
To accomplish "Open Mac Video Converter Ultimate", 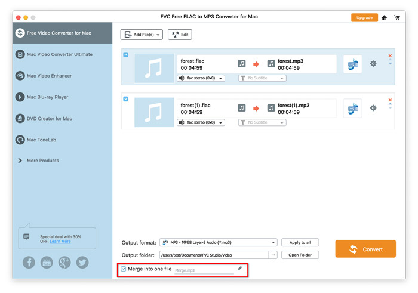I will tap(60, 54).
